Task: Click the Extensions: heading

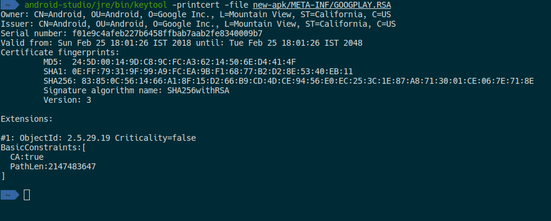Action: [27, 119]
